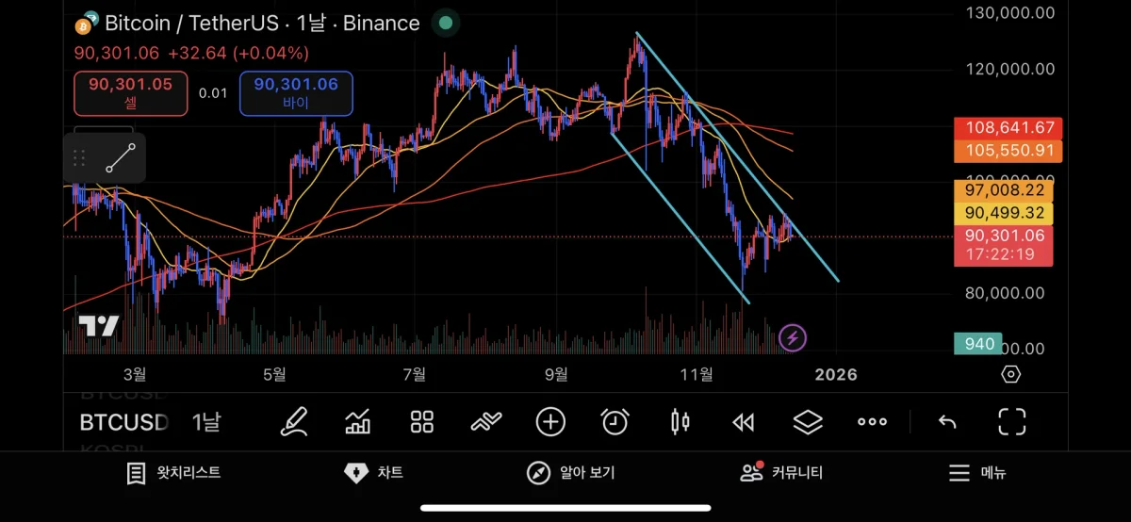Viewport: 1131px width, 522px height.
Task: Add a symbol with the plus circle
Action: [550, 421]
